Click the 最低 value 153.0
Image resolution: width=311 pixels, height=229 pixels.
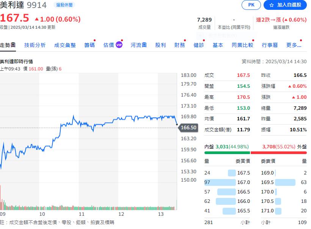pyautogui.click(x=243, y=108)
